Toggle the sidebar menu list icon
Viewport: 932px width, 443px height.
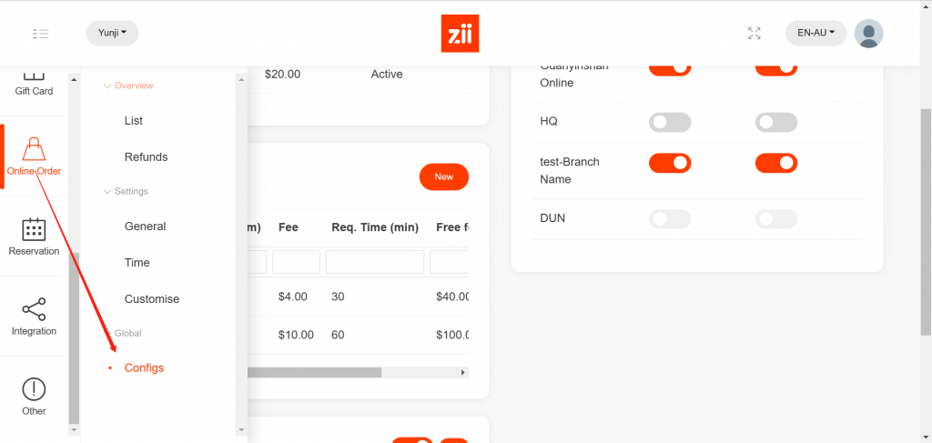coord(40,34)
